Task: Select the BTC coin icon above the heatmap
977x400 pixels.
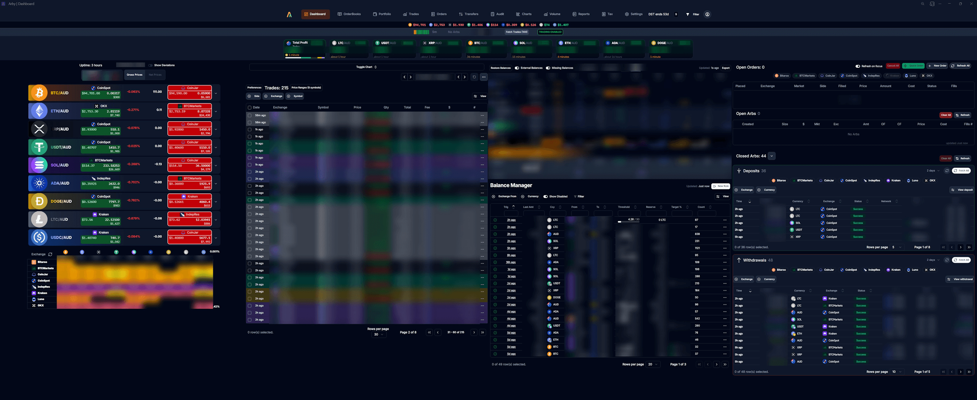Action: (65, 251)
